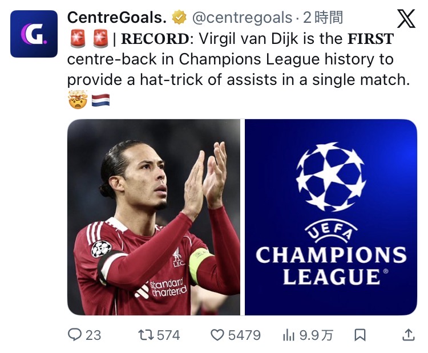Click the reply speech bubble icon
The image size is (428, 353).
pyautogui.click(x=75, y=335)
